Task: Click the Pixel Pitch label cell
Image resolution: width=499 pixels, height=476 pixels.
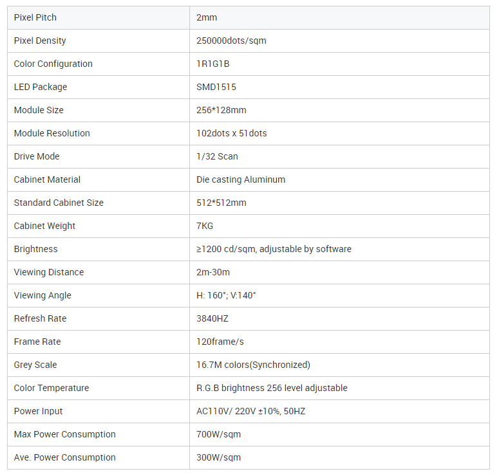Action: point(35,17)
